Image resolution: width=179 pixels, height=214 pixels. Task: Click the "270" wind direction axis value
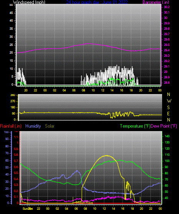(x=13, y=101)
